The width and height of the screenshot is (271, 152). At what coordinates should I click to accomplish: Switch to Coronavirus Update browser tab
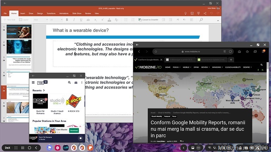[212, 60]
